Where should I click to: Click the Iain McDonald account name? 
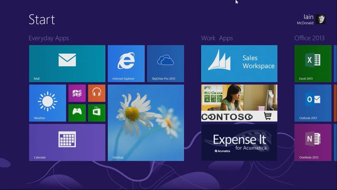[x=305, y=20]
